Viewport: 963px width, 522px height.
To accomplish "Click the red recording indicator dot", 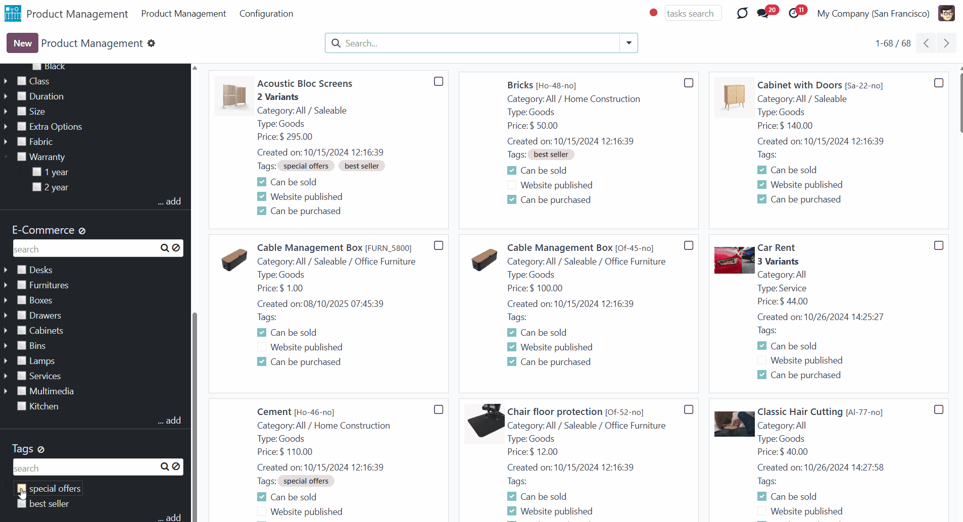I will point(653,13).
